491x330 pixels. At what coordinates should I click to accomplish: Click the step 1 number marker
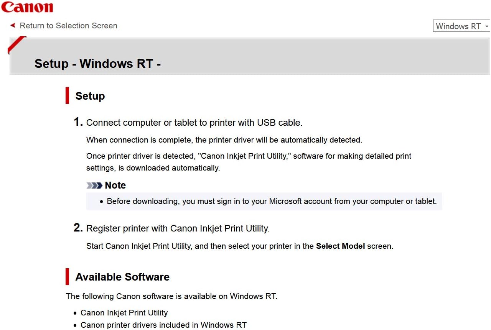click(78, 122)
